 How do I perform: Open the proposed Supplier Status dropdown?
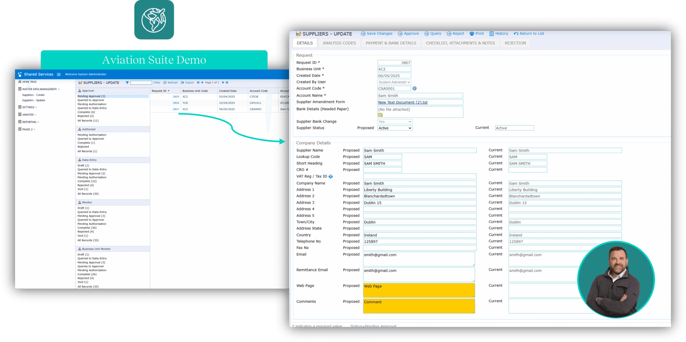click(395, 128)
